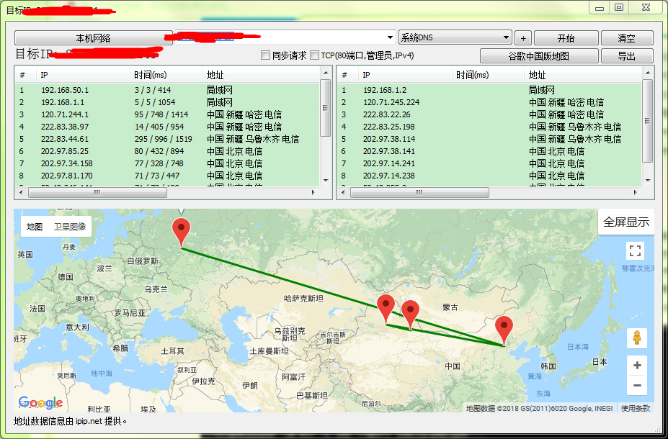The height and width of the screenshot is (439, 668).
Task: Select right table hop 120.71.245.224
Action: pos(489,102)
